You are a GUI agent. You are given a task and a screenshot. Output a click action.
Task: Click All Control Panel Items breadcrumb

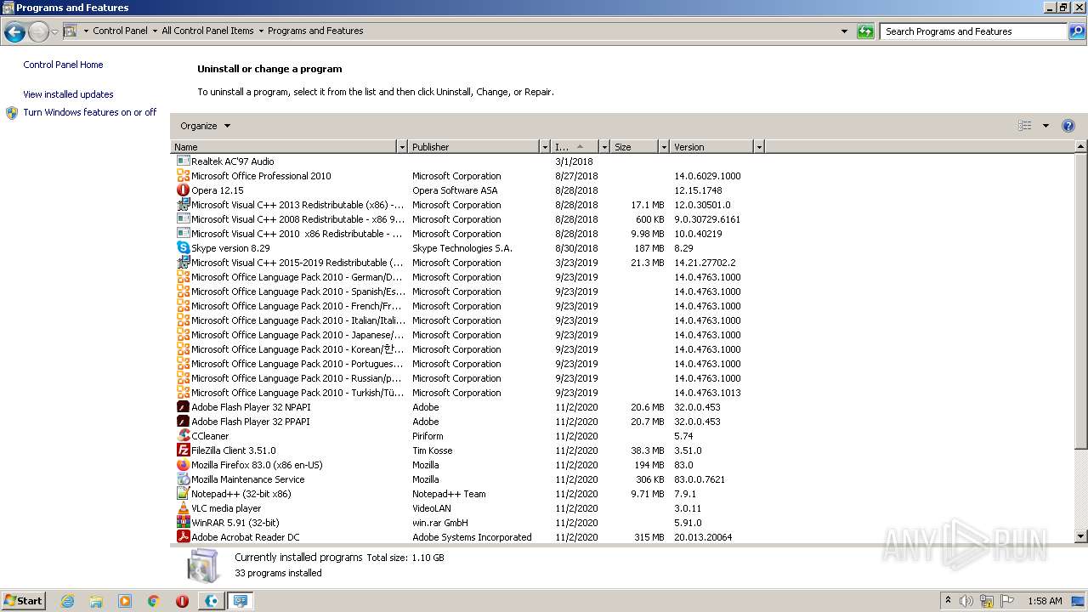pos(207,31)
